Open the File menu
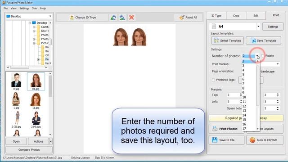The height and width of the screenshot is (162, 288). point(6,8)
